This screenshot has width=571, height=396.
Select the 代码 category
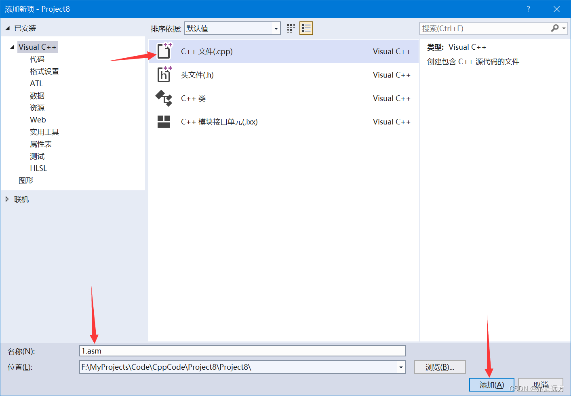(37, 59)
